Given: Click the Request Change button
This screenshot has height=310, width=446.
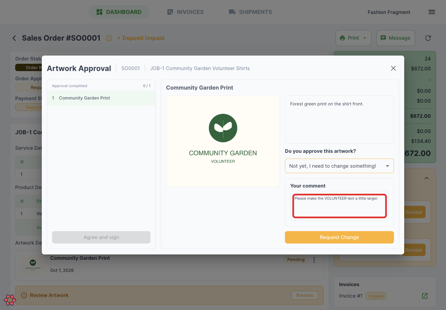Looking at the screenshot, I should [339, 237].
